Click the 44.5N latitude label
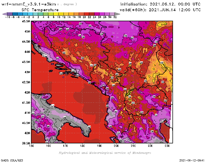The width and height of the screenshot is (210, 162). tap(26, 42)
